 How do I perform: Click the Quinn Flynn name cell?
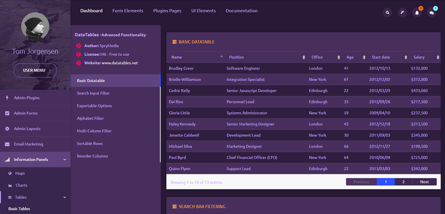click(179, 169)
